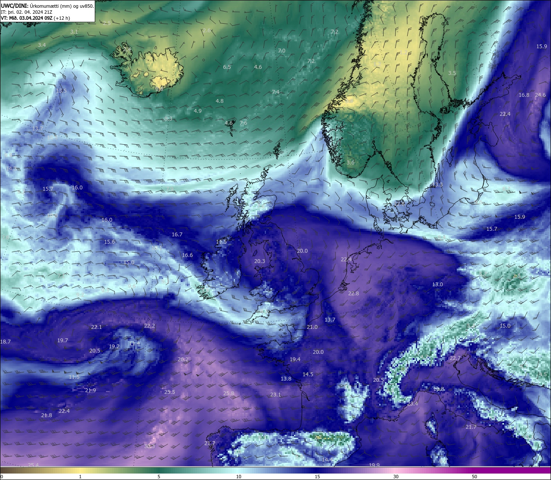The image size is (551, 480).
Task: Click the legend tick labeled 30
Action: 396,477
